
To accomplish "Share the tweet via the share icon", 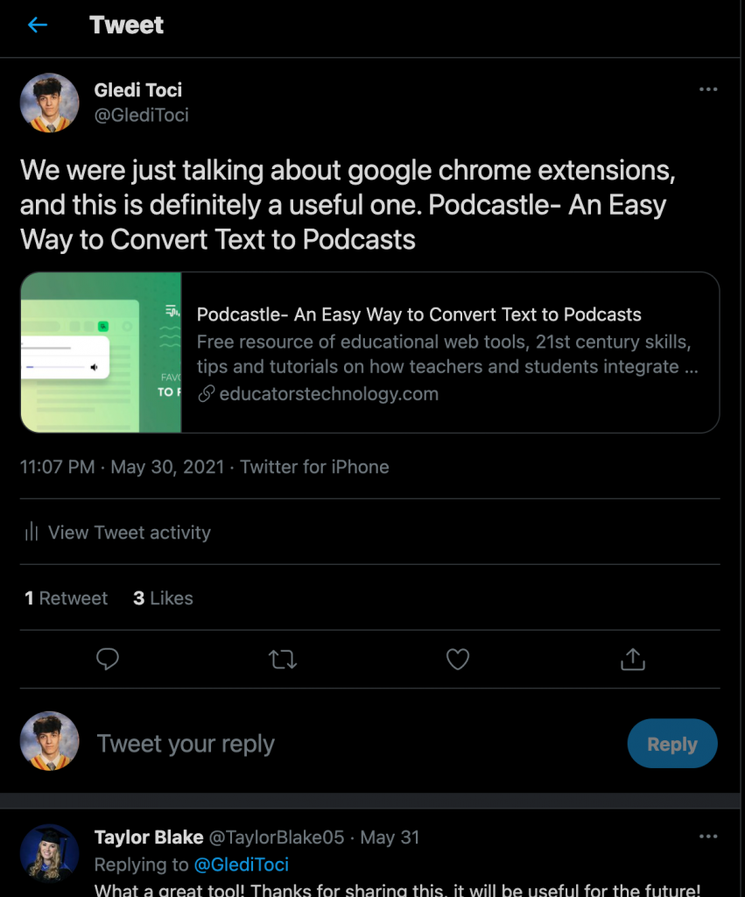I will (x=633, y=659).
